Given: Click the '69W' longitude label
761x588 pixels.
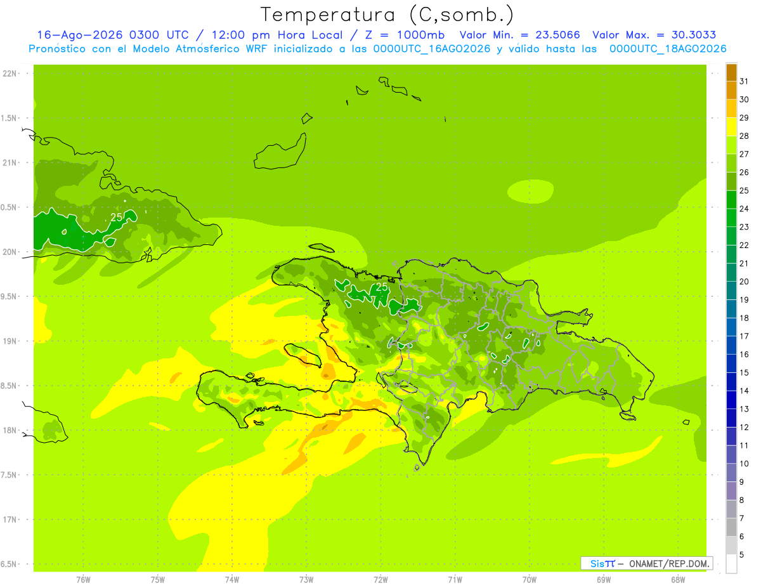Looking at the screenshot, I should pyautogui.click(x=604, y=580).
